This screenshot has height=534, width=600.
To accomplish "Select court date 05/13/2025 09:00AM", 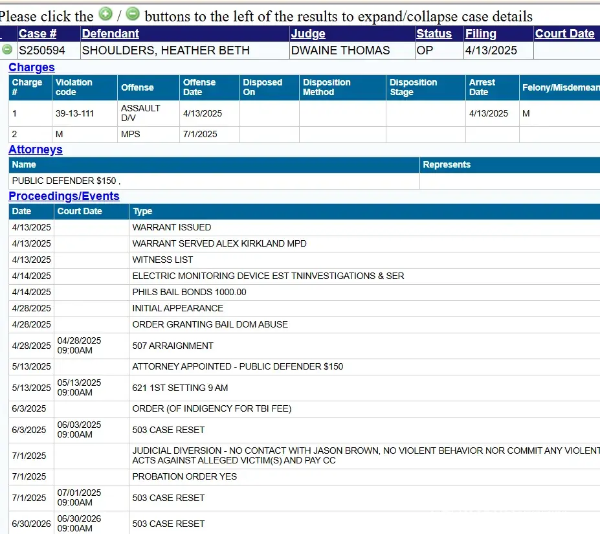I will coord(79,387).
